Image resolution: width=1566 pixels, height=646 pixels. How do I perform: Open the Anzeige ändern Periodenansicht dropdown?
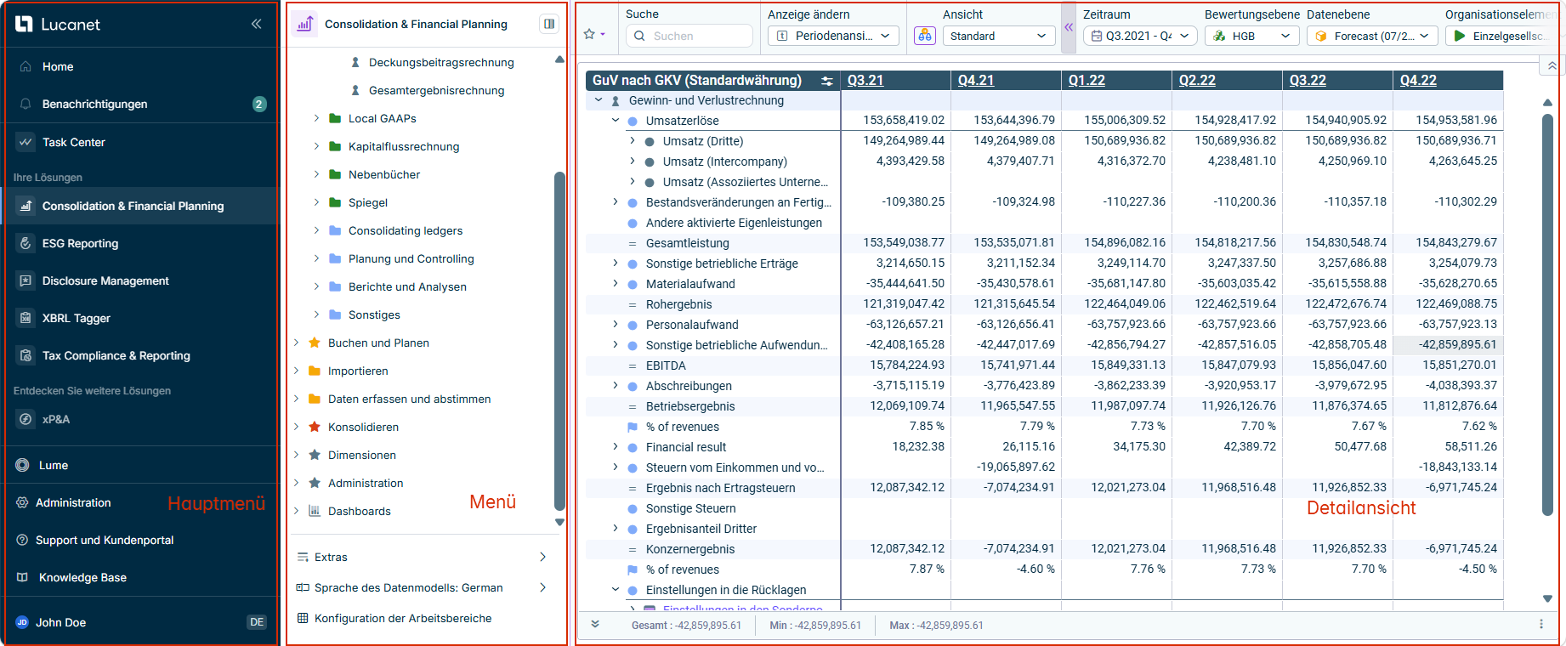[834, 36]
